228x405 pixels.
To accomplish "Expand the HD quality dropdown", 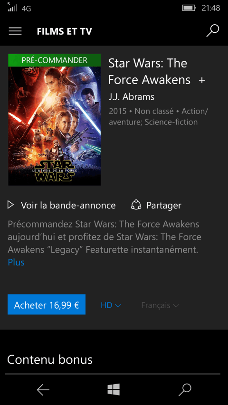I will 111,305.
